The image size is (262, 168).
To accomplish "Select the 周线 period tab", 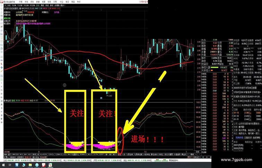I will [x=42, y=5].
